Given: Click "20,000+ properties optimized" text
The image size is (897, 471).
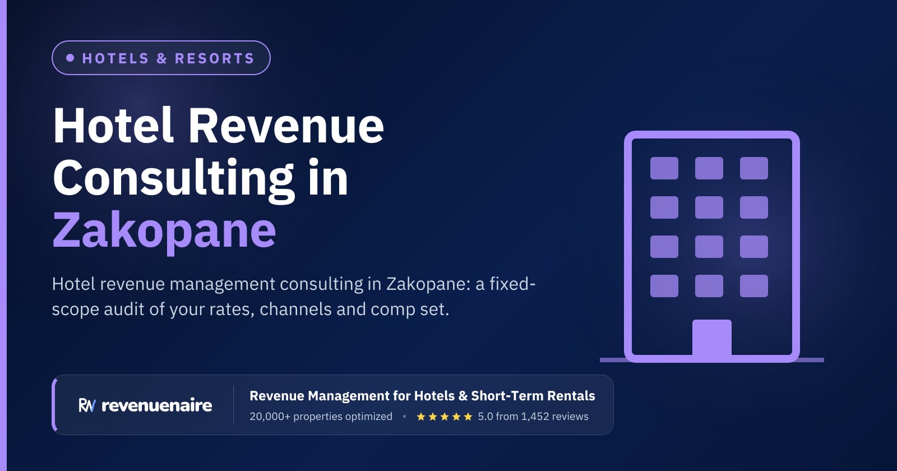Looking at the screenshot, I should 321,417.
